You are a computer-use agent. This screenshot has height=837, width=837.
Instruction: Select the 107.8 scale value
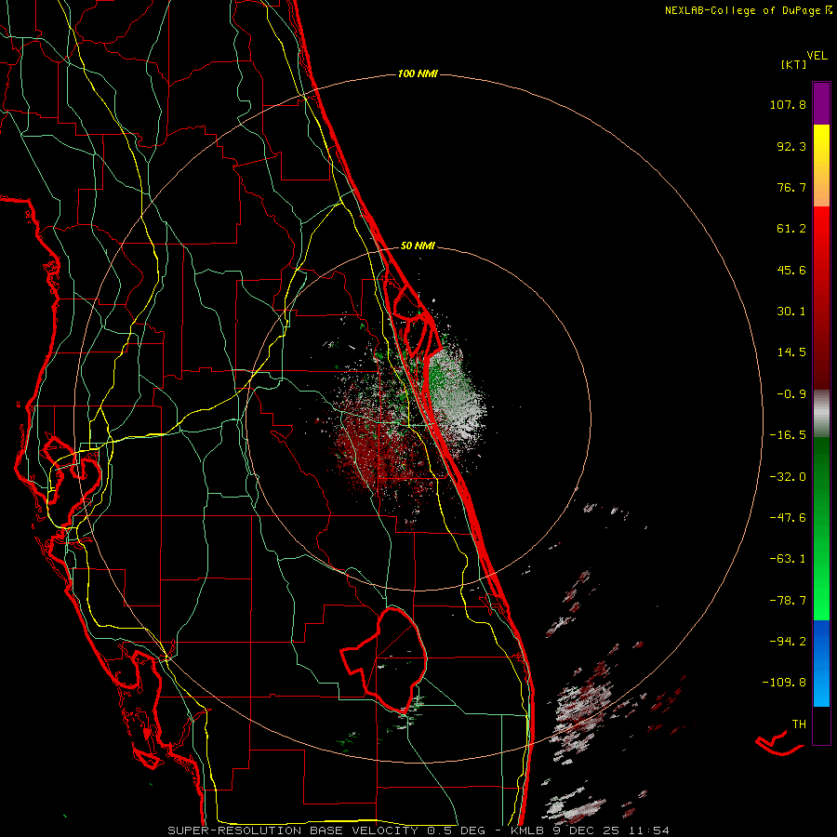tap(788, 104)
